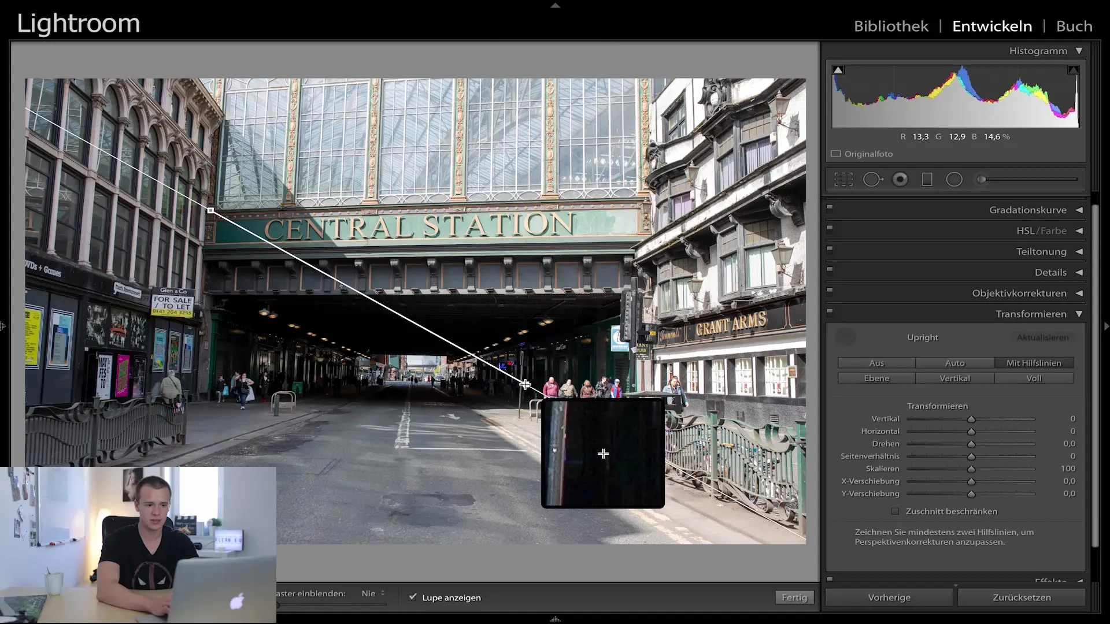Enable Zuschnitt beschränken checkbox
1110x624 pixels.
coord(895,511)
